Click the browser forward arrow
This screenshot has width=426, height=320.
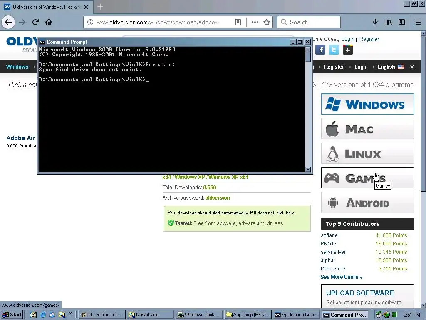[x=22, y=22]
